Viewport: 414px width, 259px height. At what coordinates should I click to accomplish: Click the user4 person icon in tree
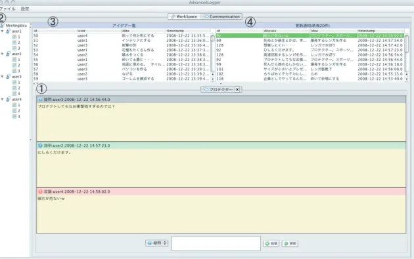(x=8, y=99)
